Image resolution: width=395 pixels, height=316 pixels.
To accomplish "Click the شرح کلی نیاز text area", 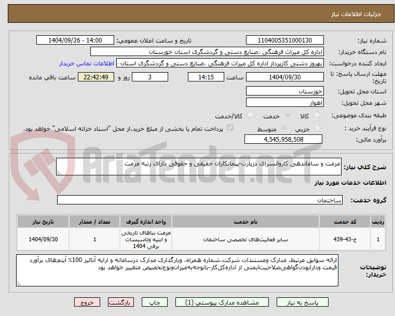I will pyautogui.click(x=198, y=167).
